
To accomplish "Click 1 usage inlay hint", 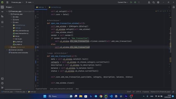I will point(50,53).
